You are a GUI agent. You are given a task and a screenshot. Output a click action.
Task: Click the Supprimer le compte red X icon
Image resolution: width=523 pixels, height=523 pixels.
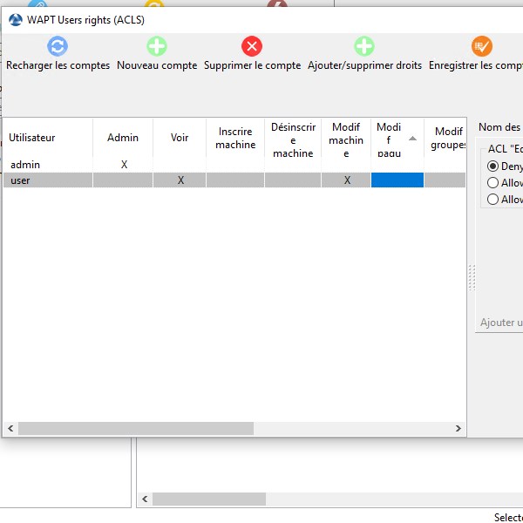(x=252, y=46)
